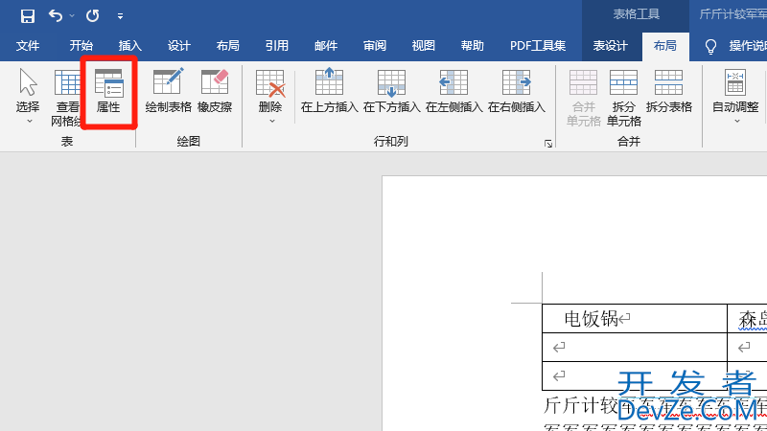
Task: Open the 布局 page layout tab
Action: point(228,46)
